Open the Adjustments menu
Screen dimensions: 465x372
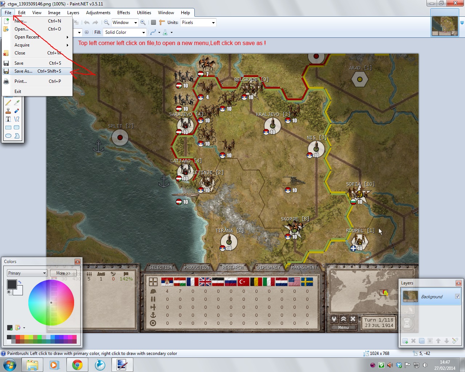coord(98,13)
